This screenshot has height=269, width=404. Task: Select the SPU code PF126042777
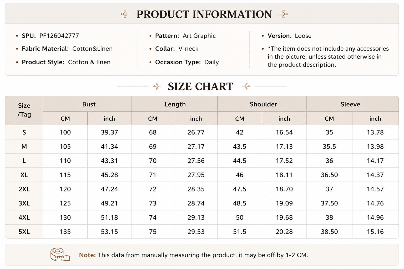(x=59, y=36)
